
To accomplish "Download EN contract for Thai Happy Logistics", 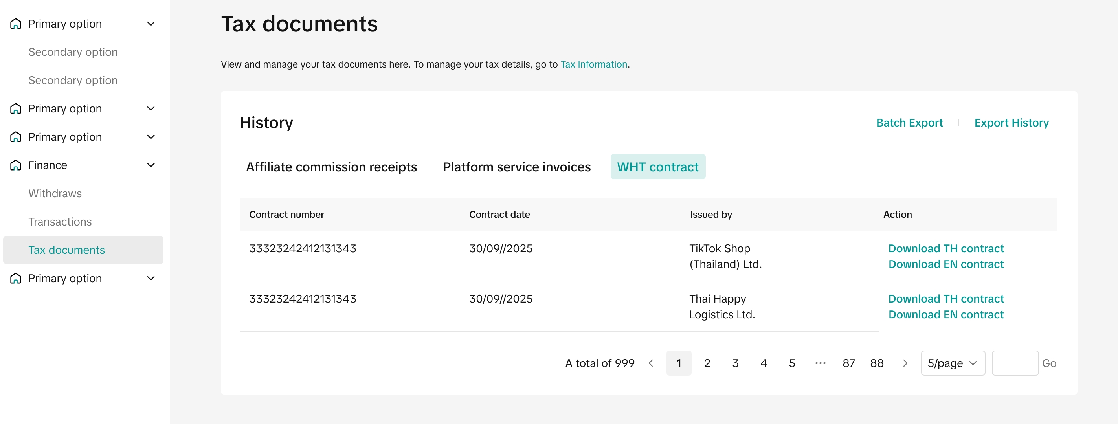I will [946, 315].
